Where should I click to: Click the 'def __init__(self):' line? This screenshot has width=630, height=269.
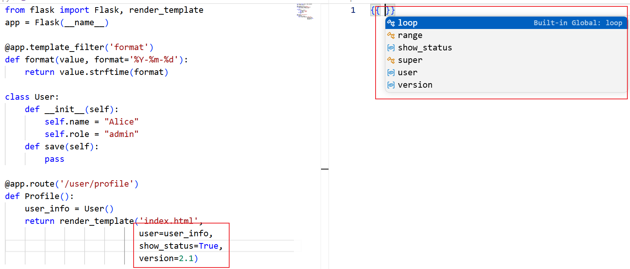coord(72,109)
